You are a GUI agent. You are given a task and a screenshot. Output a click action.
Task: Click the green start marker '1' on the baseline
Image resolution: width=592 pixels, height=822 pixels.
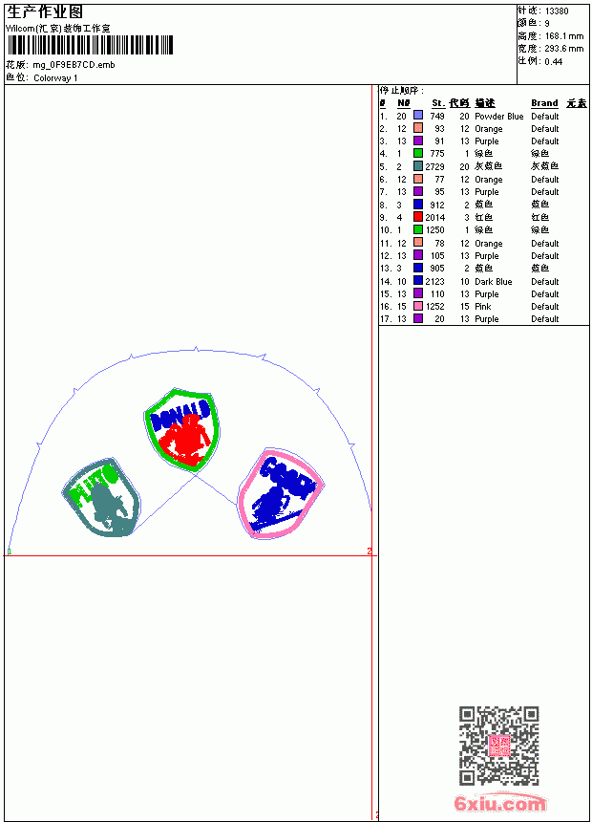tap(10, 552)
